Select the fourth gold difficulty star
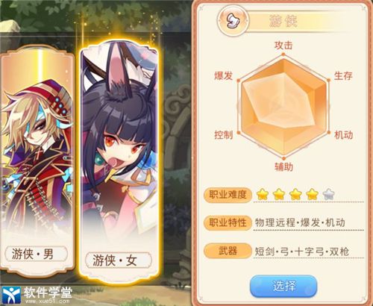 (312, 194)
